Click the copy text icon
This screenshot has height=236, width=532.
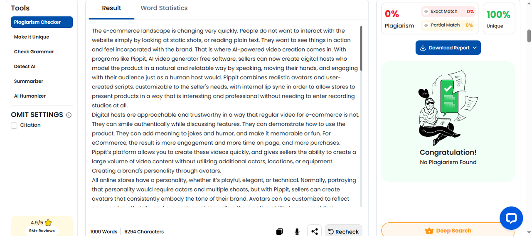[x=280, y=231]
